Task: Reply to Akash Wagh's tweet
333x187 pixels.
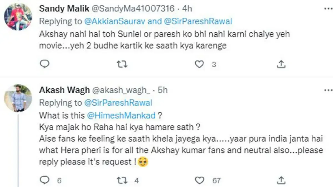Action: [44, 181]
